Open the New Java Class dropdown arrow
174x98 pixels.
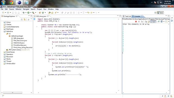coord(45,13)
